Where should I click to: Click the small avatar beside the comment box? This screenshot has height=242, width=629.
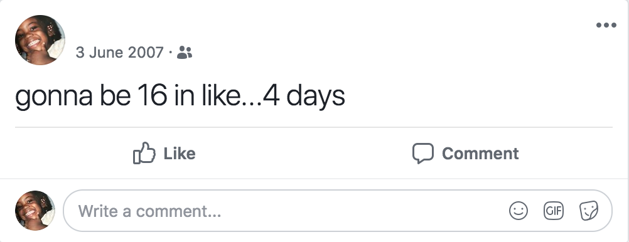click(x=35, y=211)
